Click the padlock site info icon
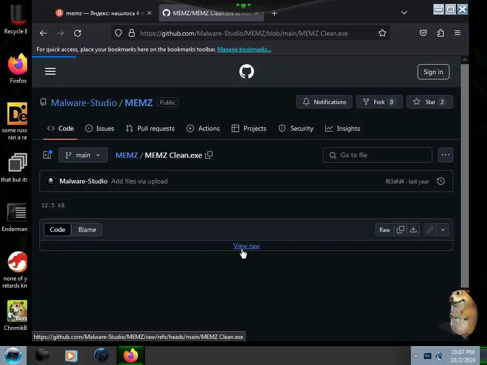 coord(132,33)
